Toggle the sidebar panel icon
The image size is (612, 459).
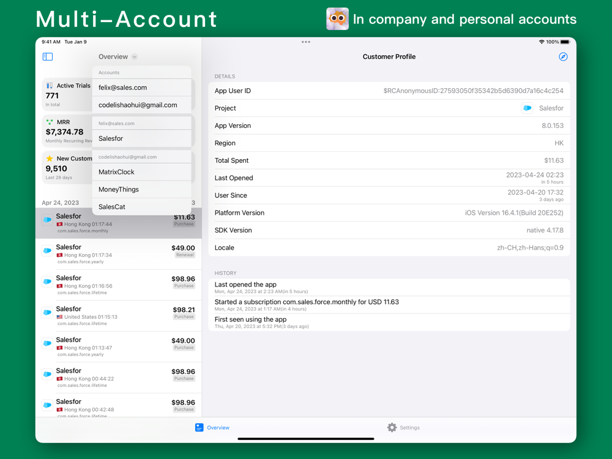48,56
